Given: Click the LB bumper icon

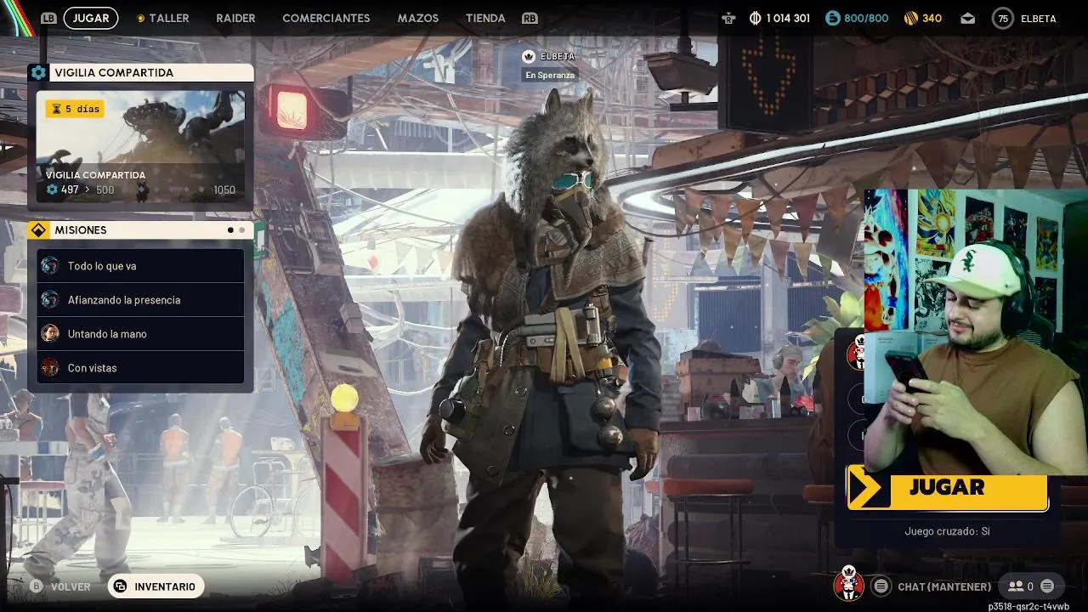Looking at the screenshot, I should pyautogui.click(x=48, y=18).
